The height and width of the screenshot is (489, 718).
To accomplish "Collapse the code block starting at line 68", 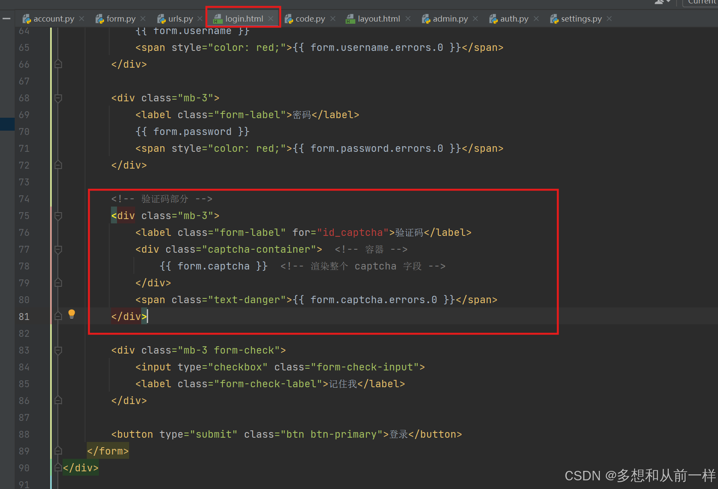I will (57, 98).
